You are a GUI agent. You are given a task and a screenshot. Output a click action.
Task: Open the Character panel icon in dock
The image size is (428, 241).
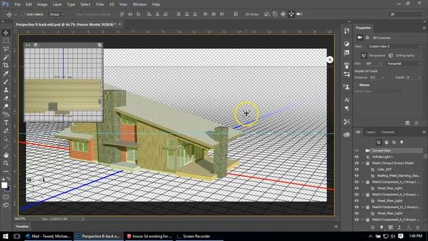[346, 100]
